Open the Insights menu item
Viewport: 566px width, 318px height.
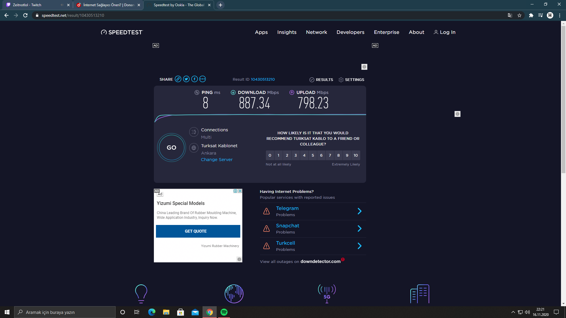point(287,32)
